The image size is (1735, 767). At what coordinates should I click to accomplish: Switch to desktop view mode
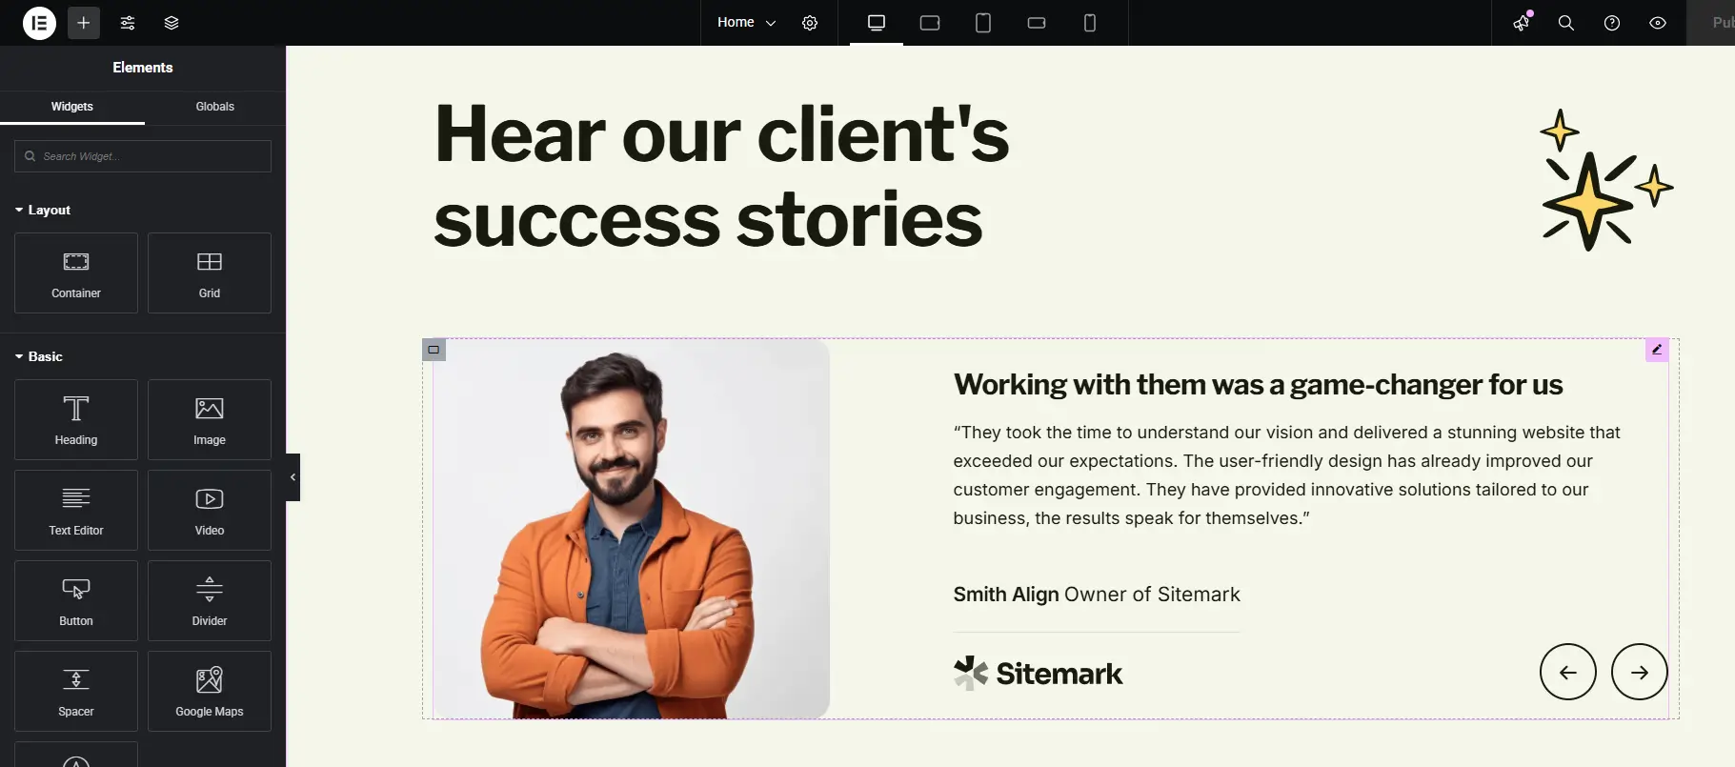point(877,23)
